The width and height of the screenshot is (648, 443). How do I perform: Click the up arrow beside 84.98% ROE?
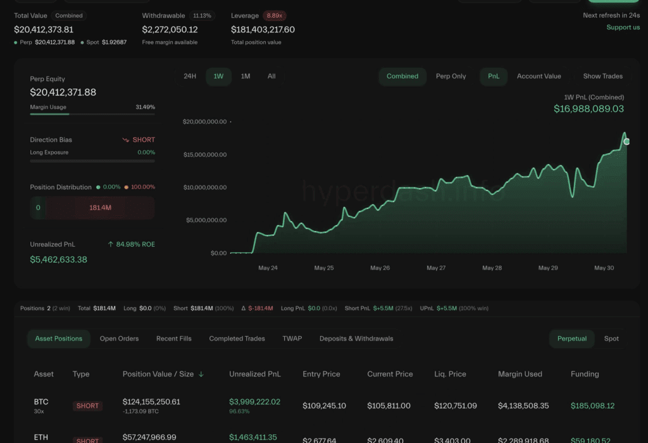[111, 244]
